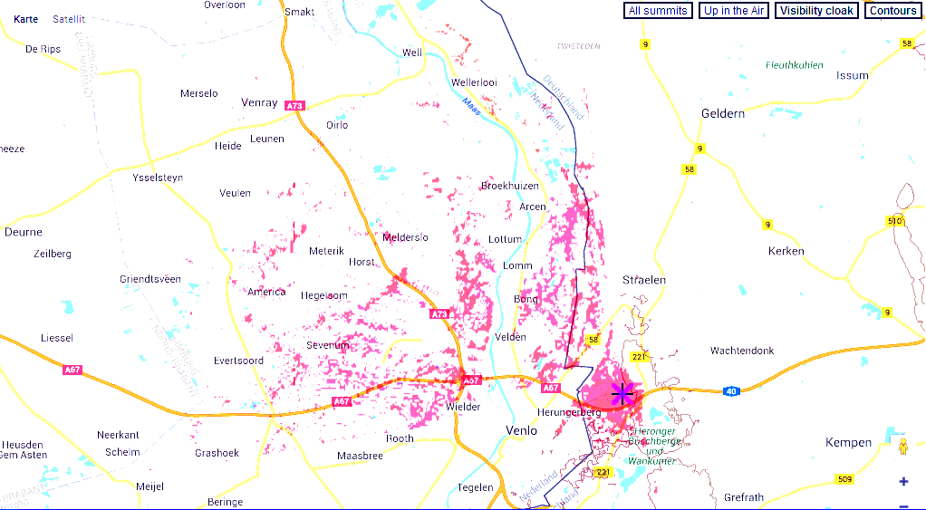The image size is (926, 510).
Task: Click the blue route 40 shield
Action: pyautogui.click(x=729, y=391)
